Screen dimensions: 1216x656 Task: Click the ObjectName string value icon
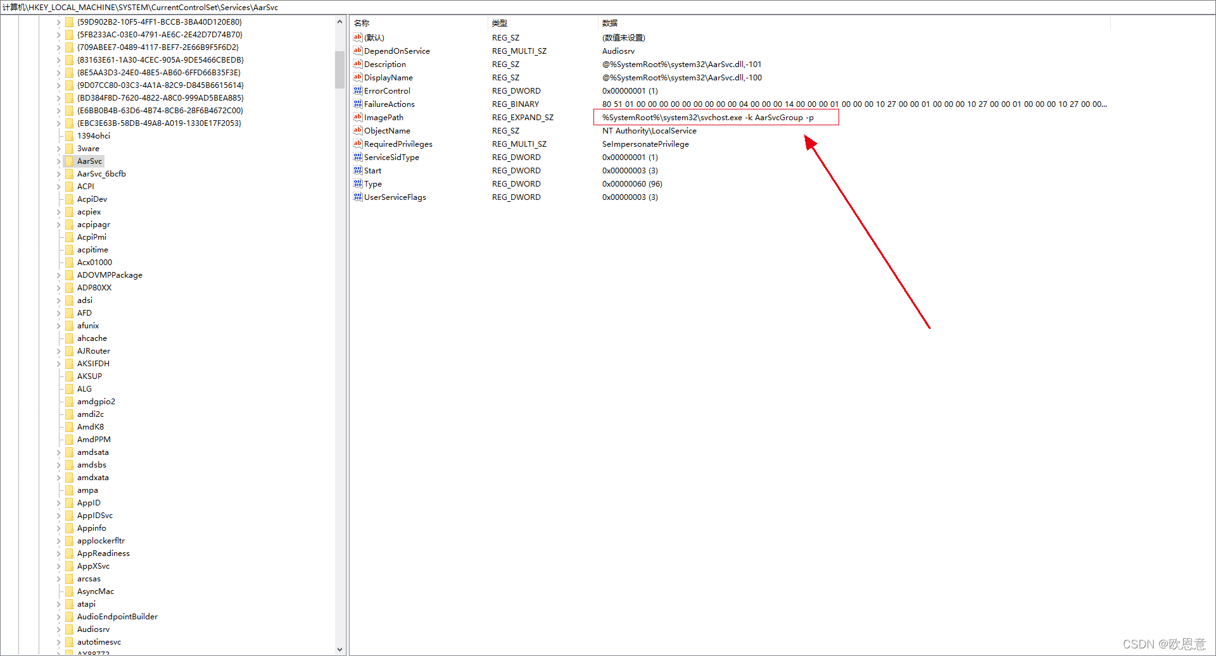(358, 130)
